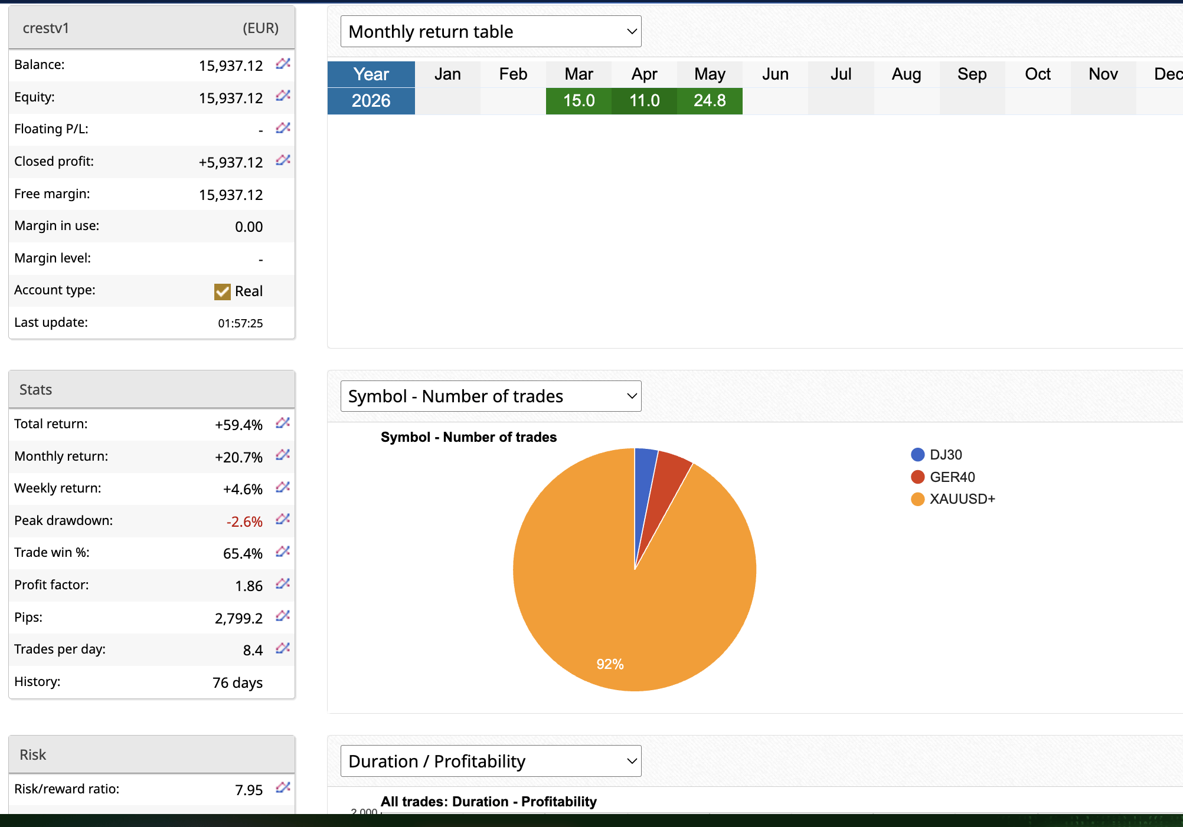
Task: Click the Pips value 2,799.2
Action: [x=238, y=618]
